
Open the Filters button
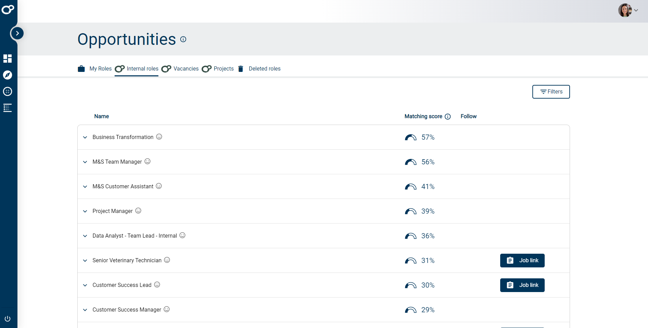[551, 92]
